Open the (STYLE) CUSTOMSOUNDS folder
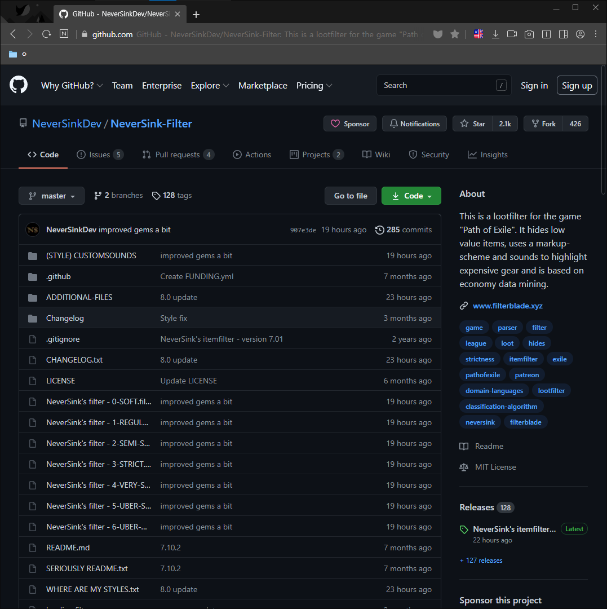This screenshot has height=609, width=607. point(91,255)
